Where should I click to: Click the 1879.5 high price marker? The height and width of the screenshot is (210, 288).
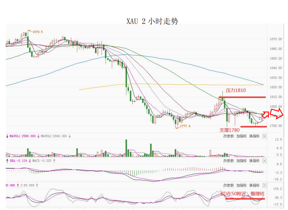tap(37, 32)
